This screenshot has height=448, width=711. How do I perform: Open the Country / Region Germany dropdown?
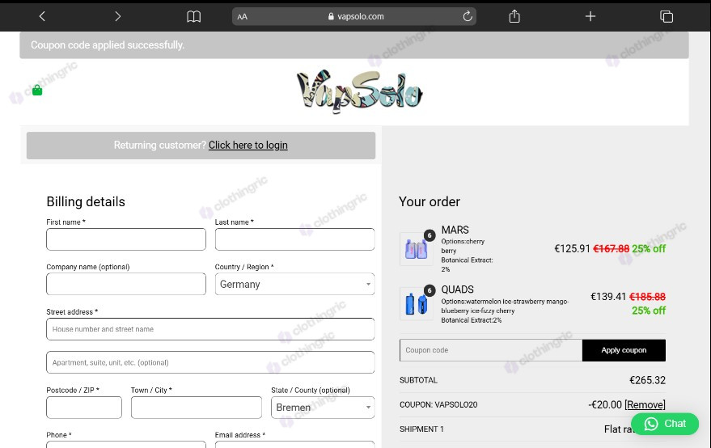(294, 284)
